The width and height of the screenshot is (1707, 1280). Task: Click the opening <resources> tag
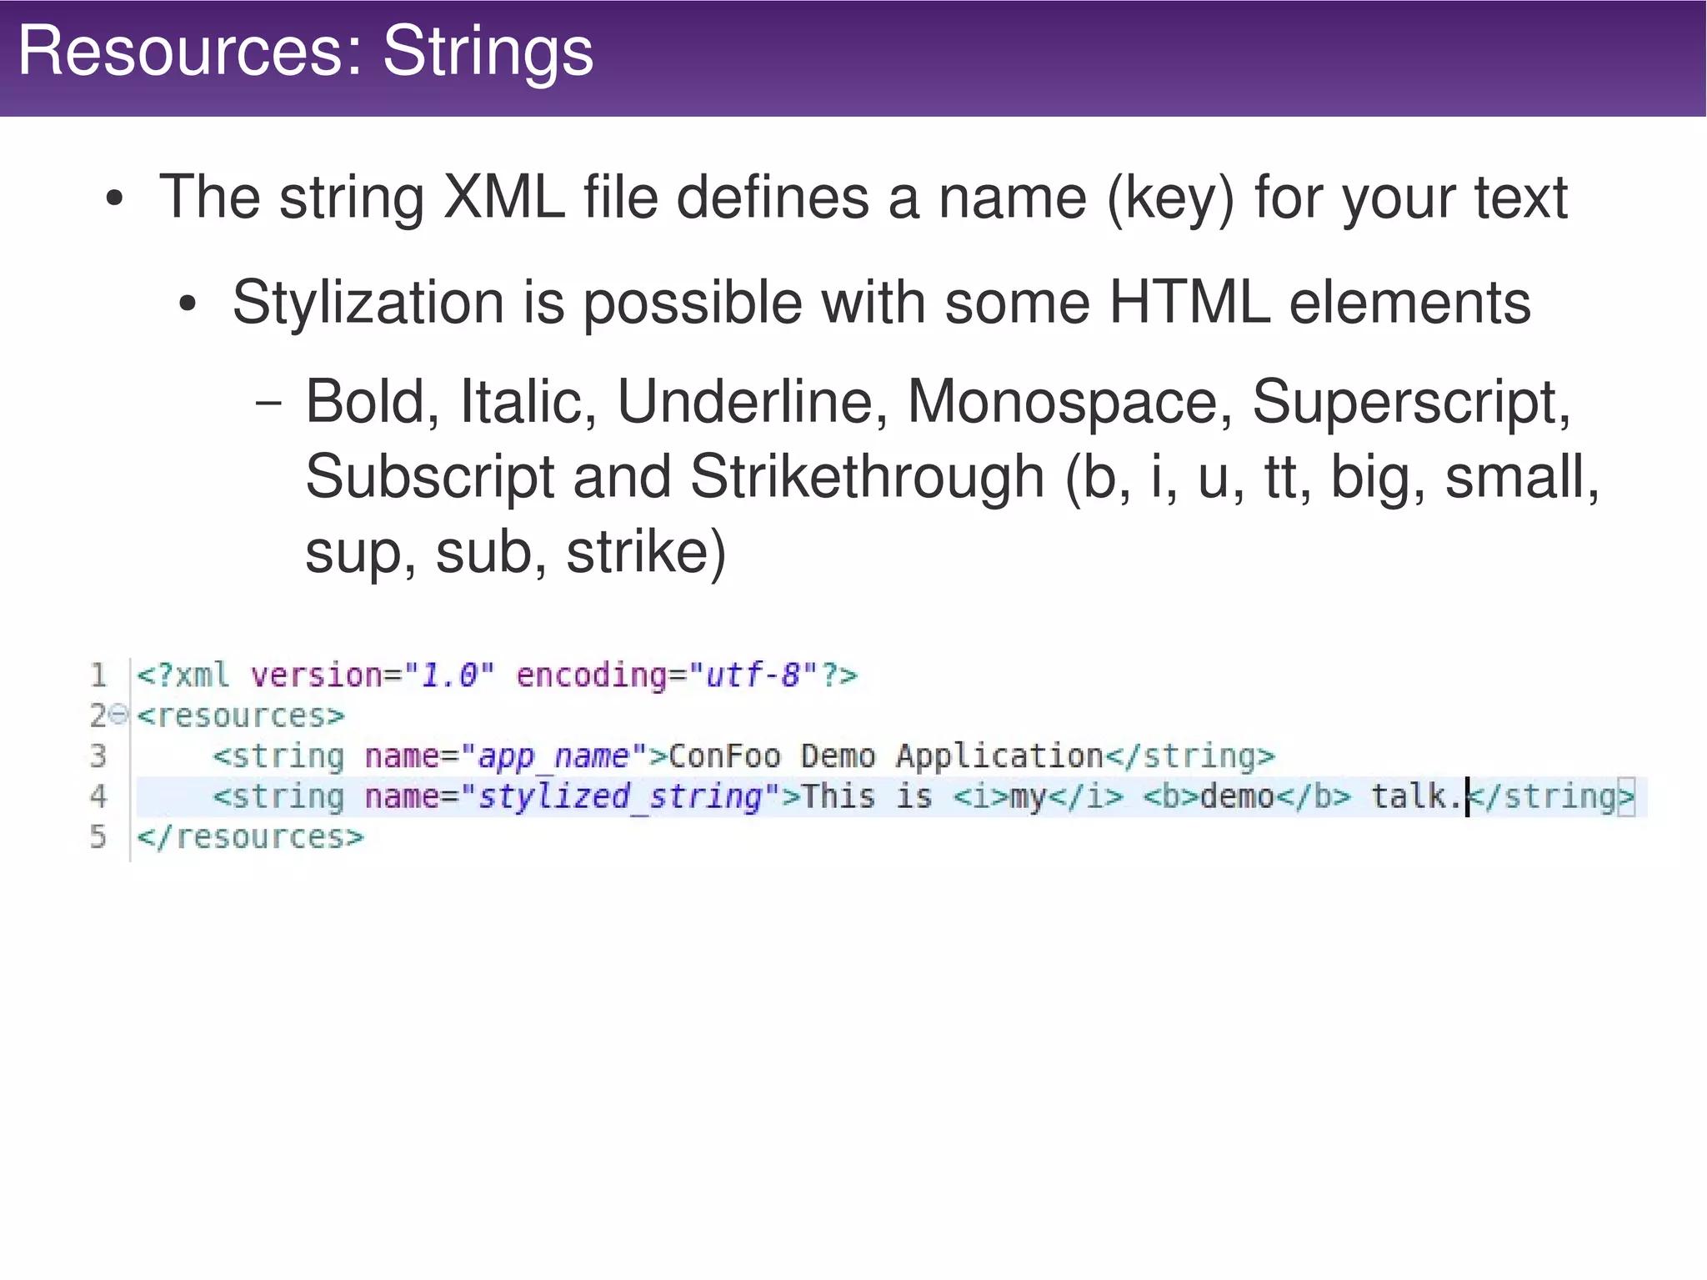coord(240,716)
